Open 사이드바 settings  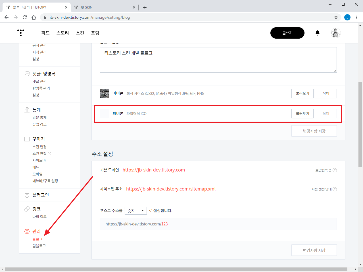pyautogui.click(x=39, y=160)
